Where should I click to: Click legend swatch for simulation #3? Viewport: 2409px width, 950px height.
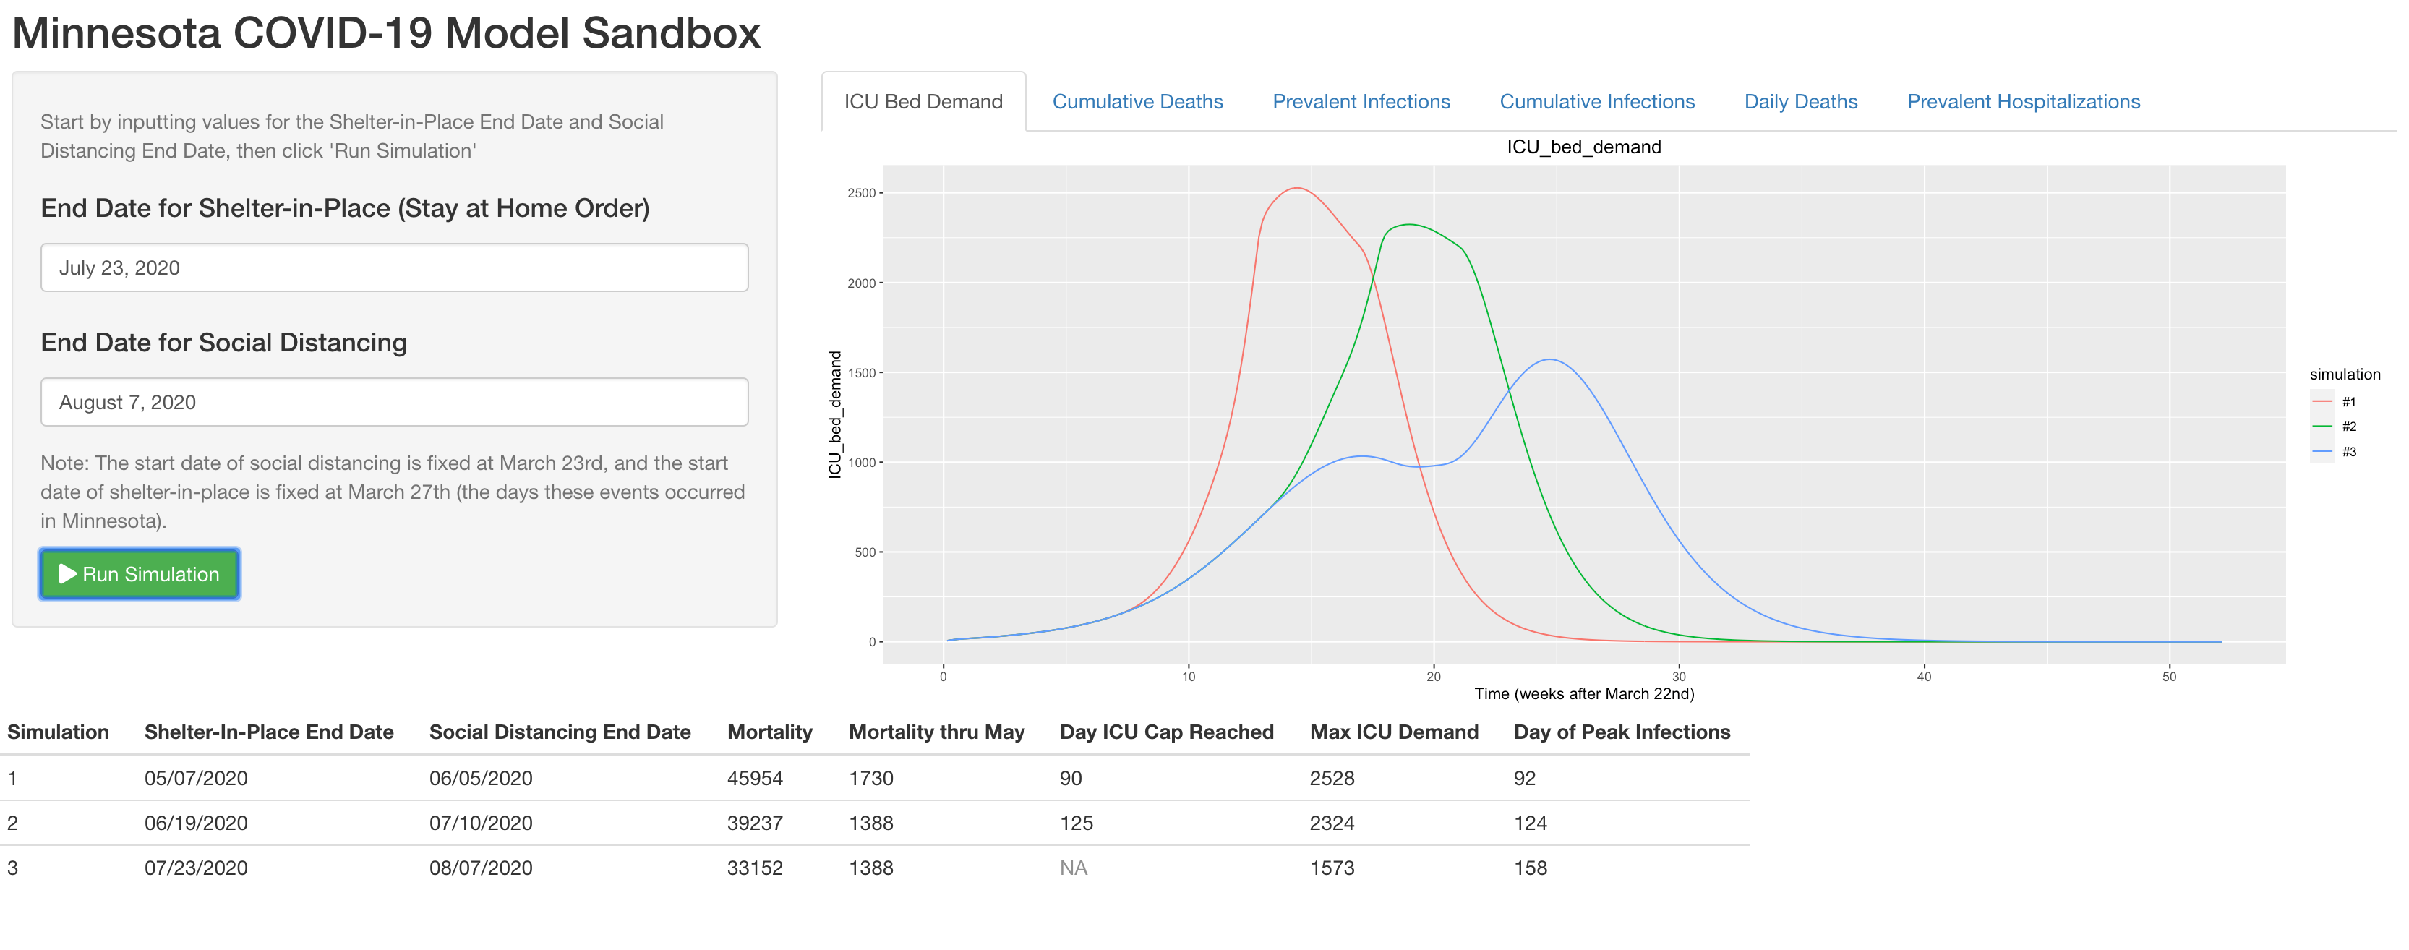tap(2322, 452)
